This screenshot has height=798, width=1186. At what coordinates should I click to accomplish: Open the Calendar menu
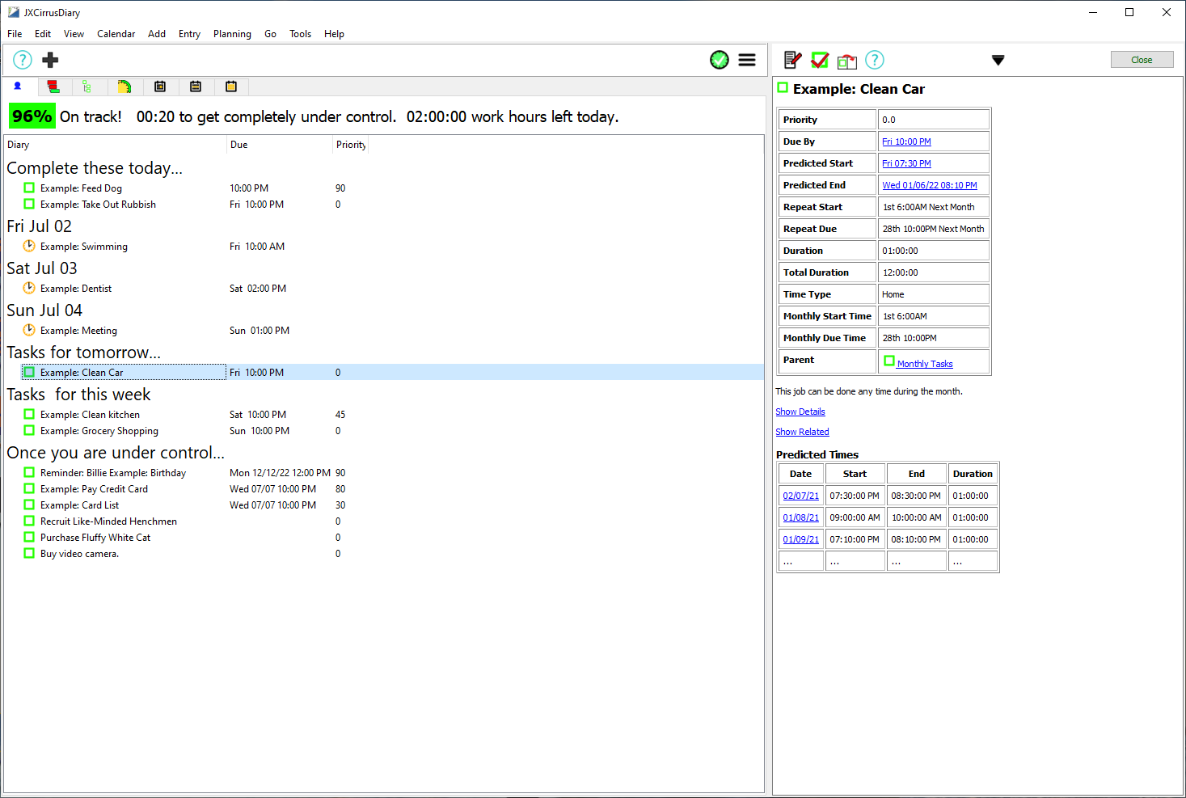(116, 34)
